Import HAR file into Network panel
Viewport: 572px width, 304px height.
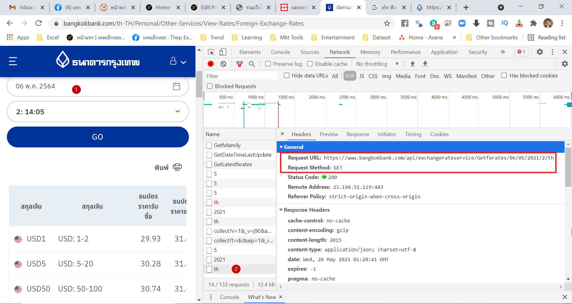pos(412,64)
